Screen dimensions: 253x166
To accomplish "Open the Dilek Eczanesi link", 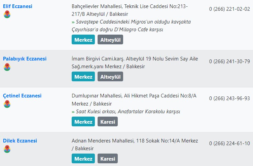I will [20, 141].
